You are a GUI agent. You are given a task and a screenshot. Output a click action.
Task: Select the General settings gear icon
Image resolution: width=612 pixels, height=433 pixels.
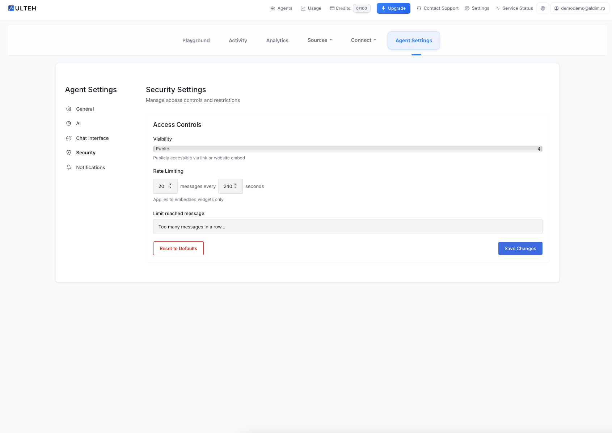pos(68,109)
